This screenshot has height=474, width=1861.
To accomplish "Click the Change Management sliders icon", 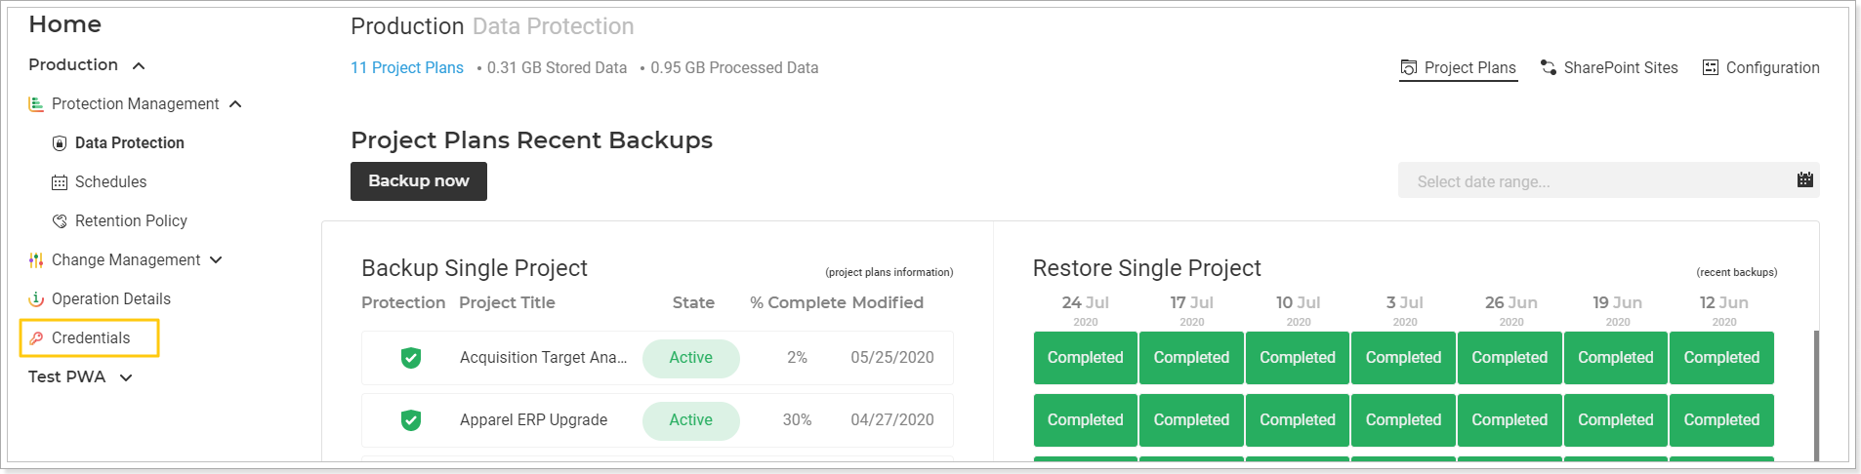I will click(36, 260).
